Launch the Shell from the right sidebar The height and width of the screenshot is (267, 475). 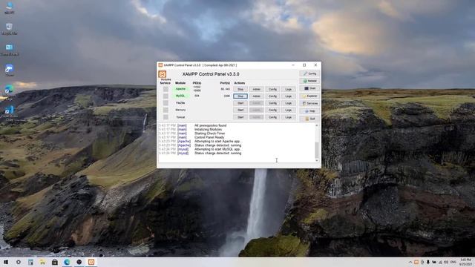tap(309, 88)
